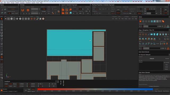170x95 pixels.
Task: Click the orange globe icon in left toolbar
Action: click(x=2, y=57)
